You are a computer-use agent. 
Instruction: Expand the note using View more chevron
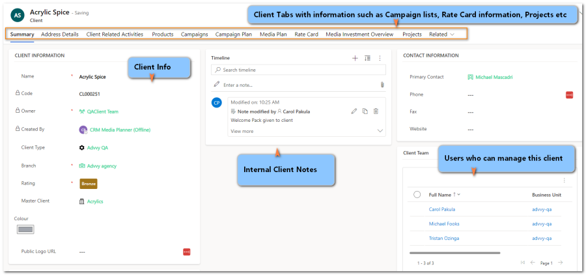click(x=380, y=131)
